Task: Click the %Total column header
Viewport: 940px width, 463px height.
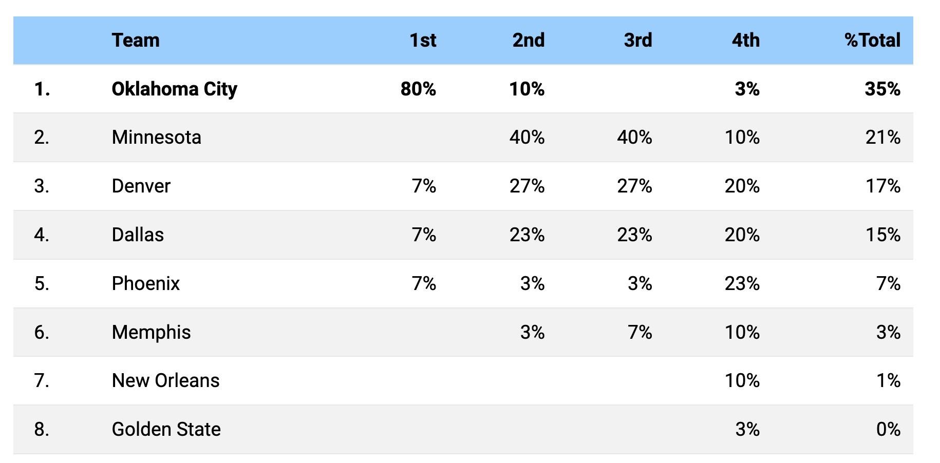Action: pos(872,40)
